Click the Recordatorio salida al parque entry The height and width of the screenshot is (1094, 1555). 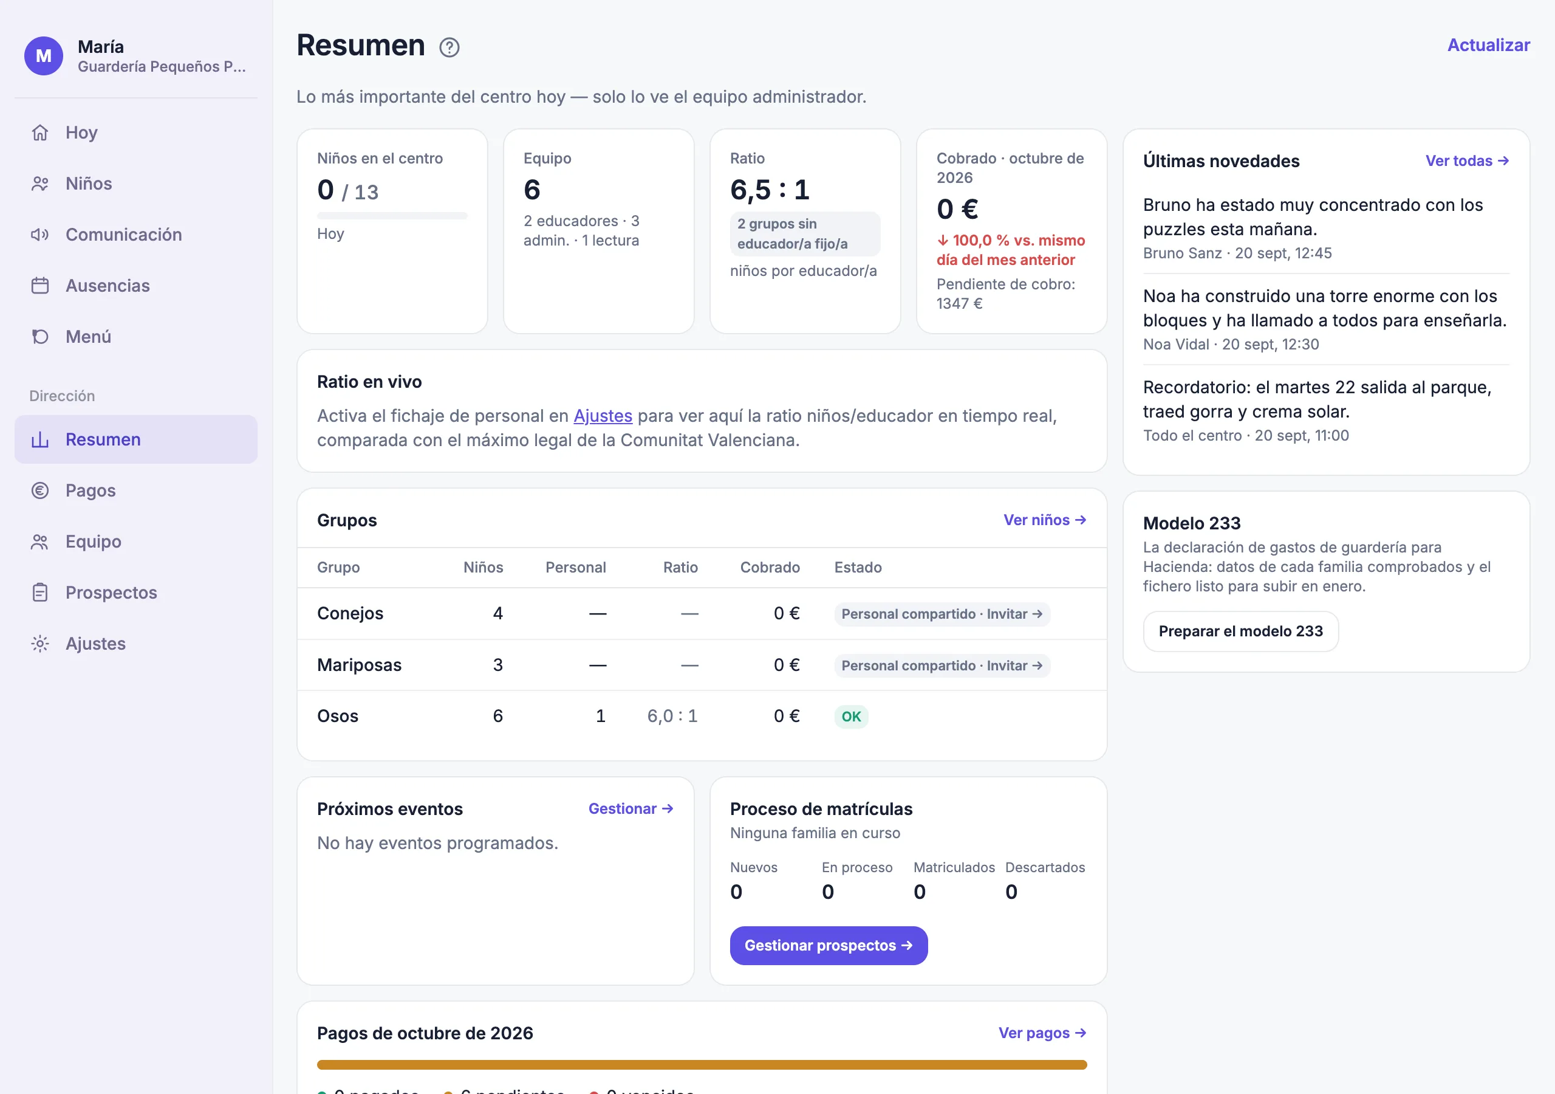[1325, 411]
